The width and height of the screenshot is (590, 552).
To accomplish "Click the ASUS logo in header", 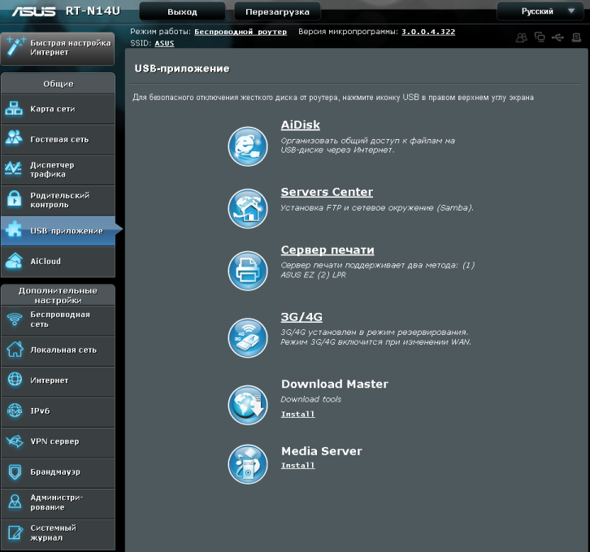I will pos(33,11).
